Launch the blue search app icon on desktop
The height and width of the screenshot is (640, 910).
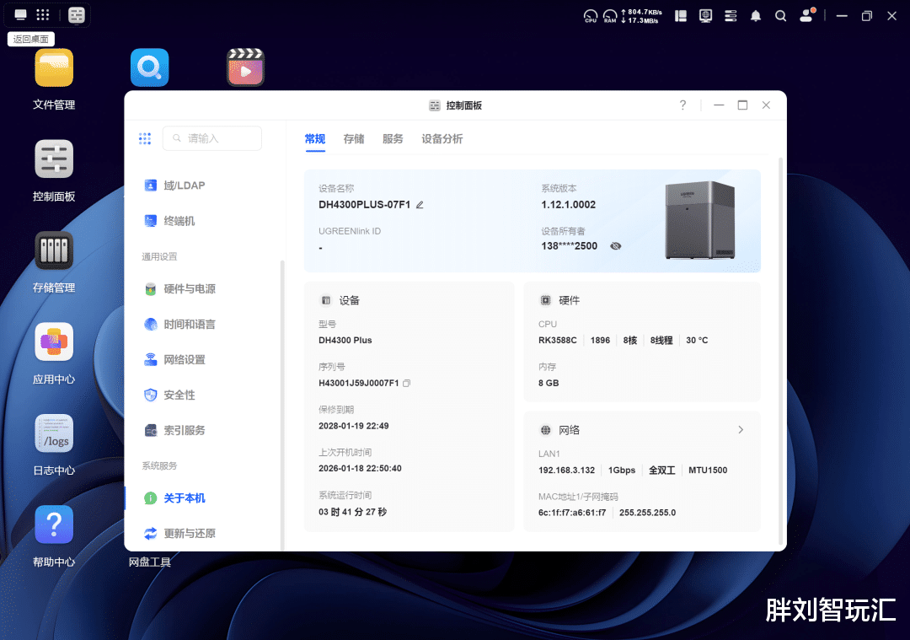coord(150,68)
